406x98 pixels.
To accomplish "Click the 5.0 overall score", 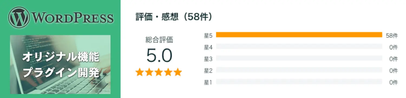I will pyautogui.click(x=159, y=56).
